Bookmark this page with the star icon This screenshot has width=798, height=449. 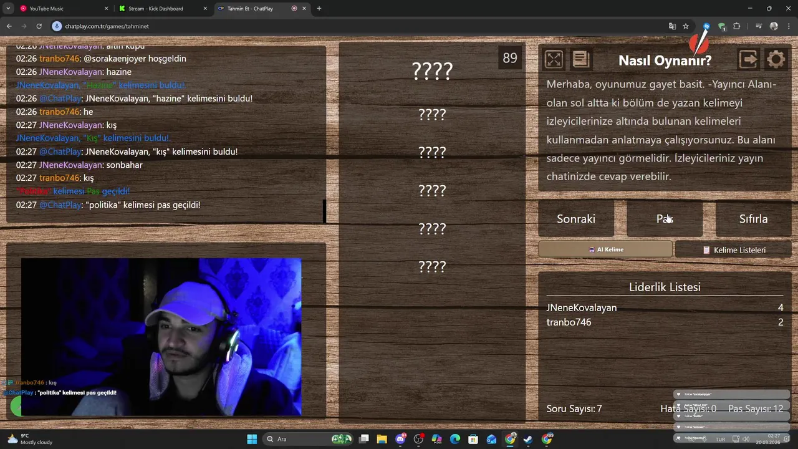(x=686, y=26)
